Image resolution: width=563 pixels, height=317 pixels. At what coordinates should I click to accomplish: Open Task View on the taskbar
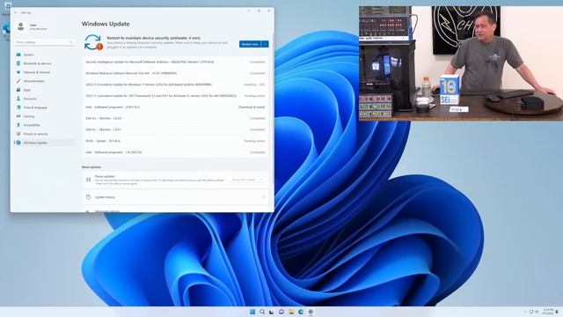[x=272, y=312]
